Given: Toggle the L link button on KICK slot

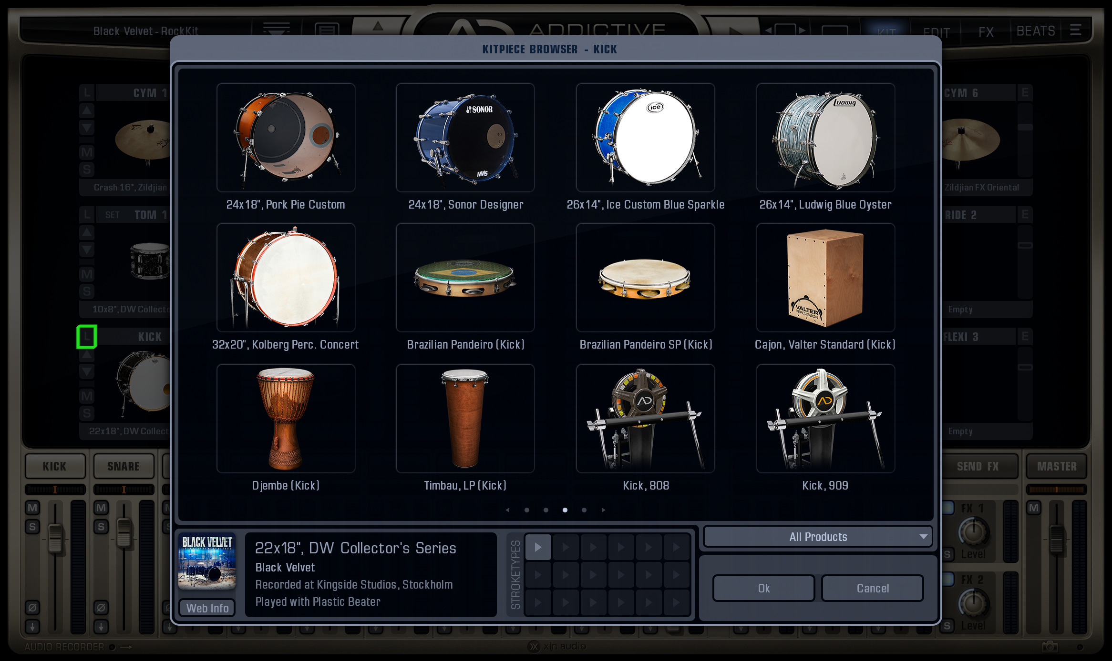Looking at the screenshot, I should [x=87, y=337].
